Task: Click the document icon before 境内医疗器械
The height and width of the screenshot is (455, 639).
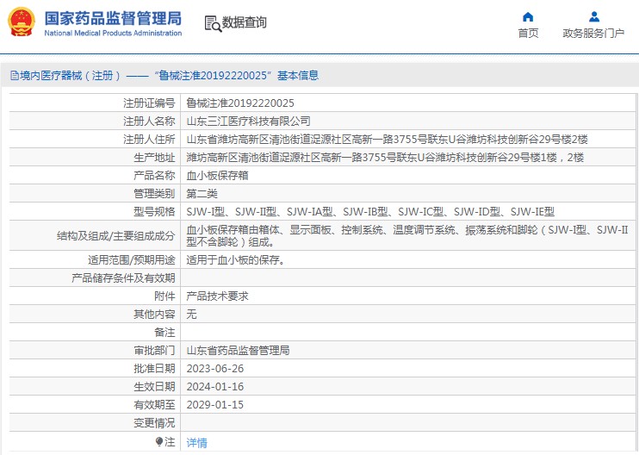Action: (15, 76)
